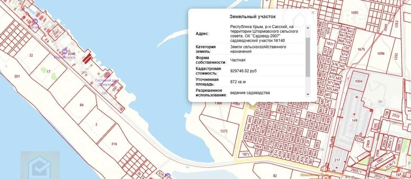Select land parcel labeled 1675

pyautogui.click(x=361, y=50)
